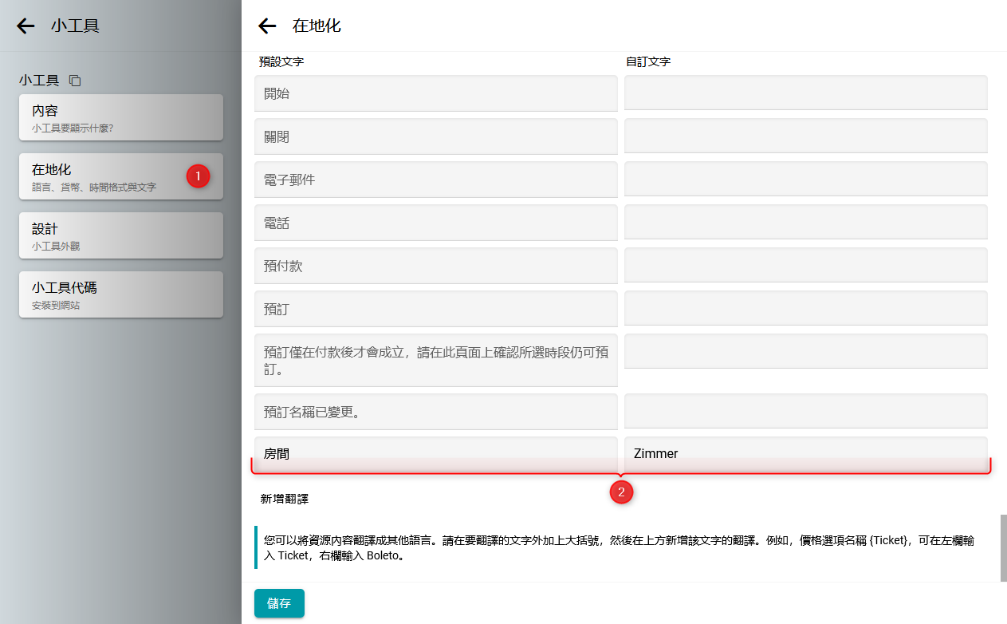Click the vertical scrollbar on the right

click(1003, 547)
